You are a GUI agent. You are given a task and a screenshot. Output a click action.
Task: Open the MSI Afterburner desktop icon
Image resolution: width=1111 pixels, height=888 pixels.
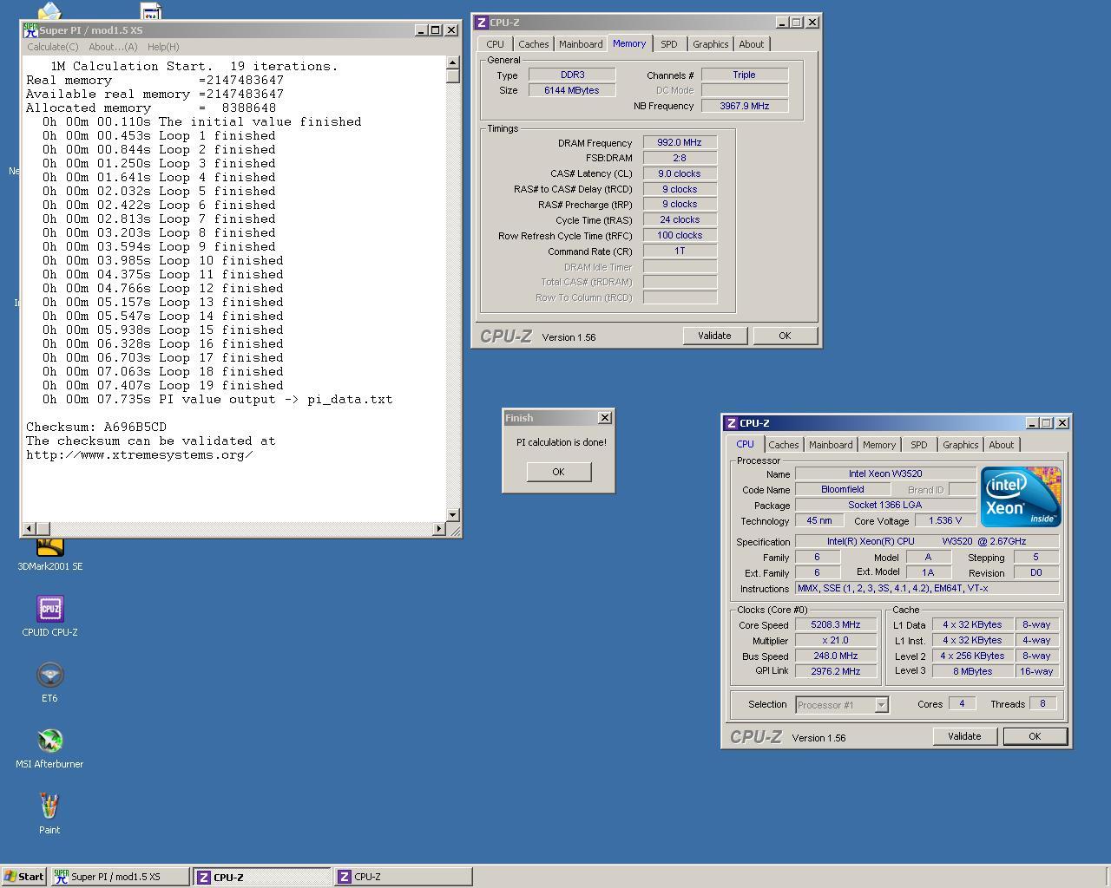[49, 748]
